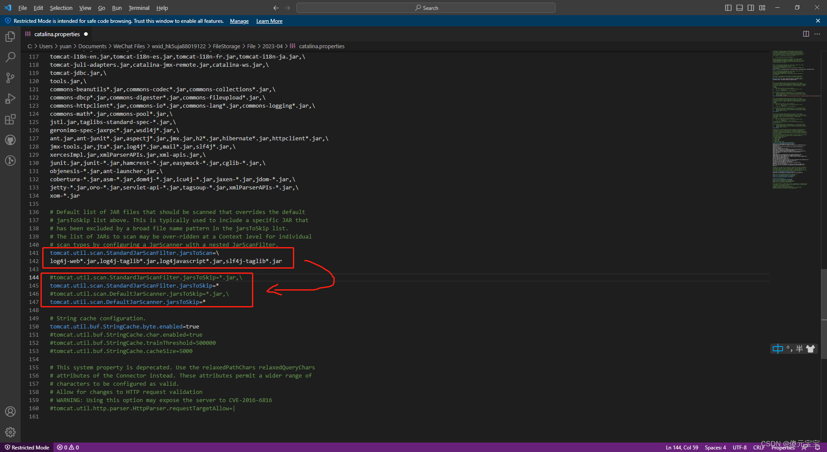Open the Manage gear icon

point(10,432)
